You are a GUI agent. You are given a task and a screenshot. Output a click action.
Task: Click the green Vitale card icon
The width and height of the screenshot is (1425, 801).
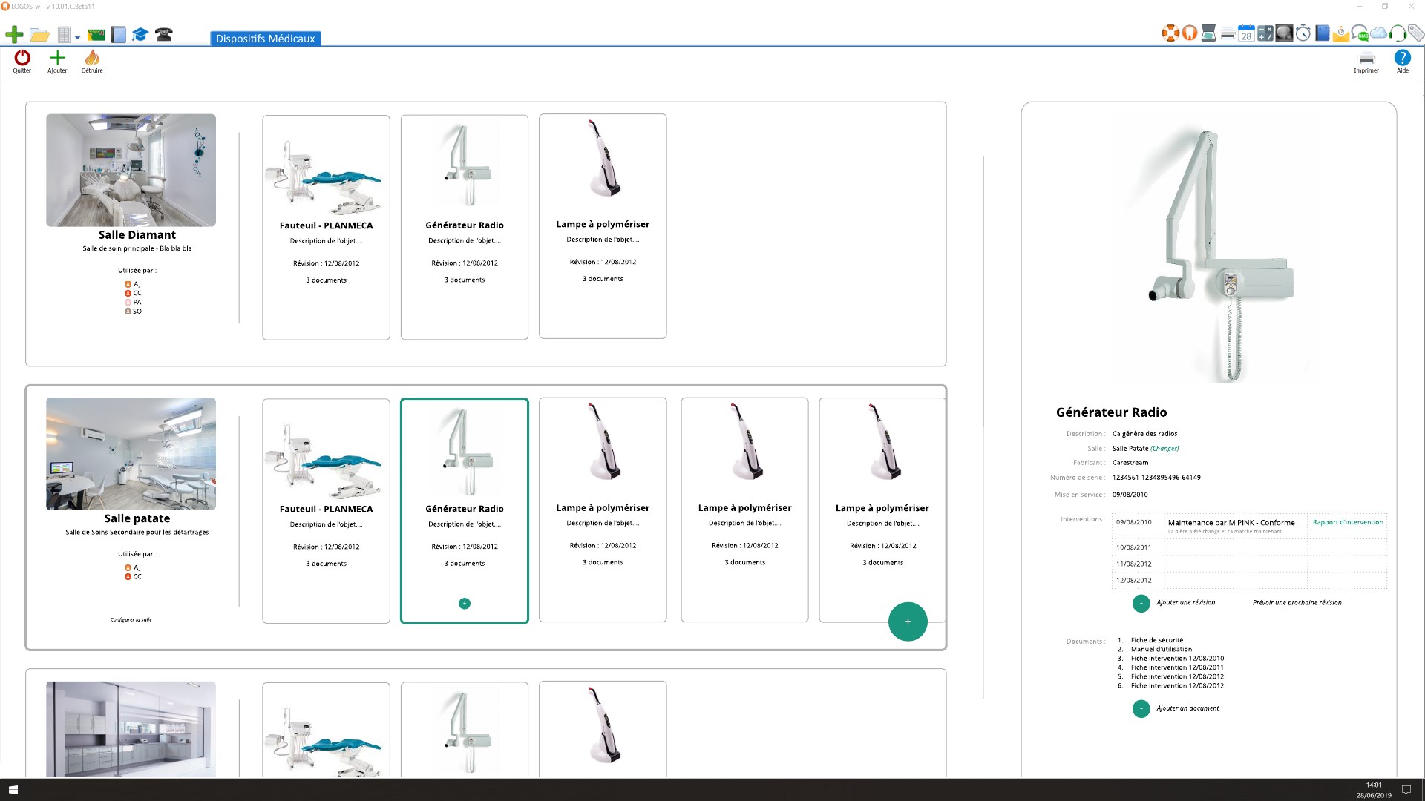coord(96,35)
